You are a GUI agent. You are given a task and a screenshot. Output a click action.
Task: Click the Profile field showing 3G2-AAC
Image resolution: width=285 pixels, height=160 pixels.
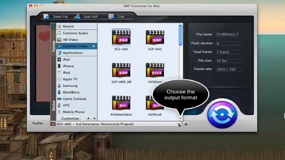(x=115, y=124)
